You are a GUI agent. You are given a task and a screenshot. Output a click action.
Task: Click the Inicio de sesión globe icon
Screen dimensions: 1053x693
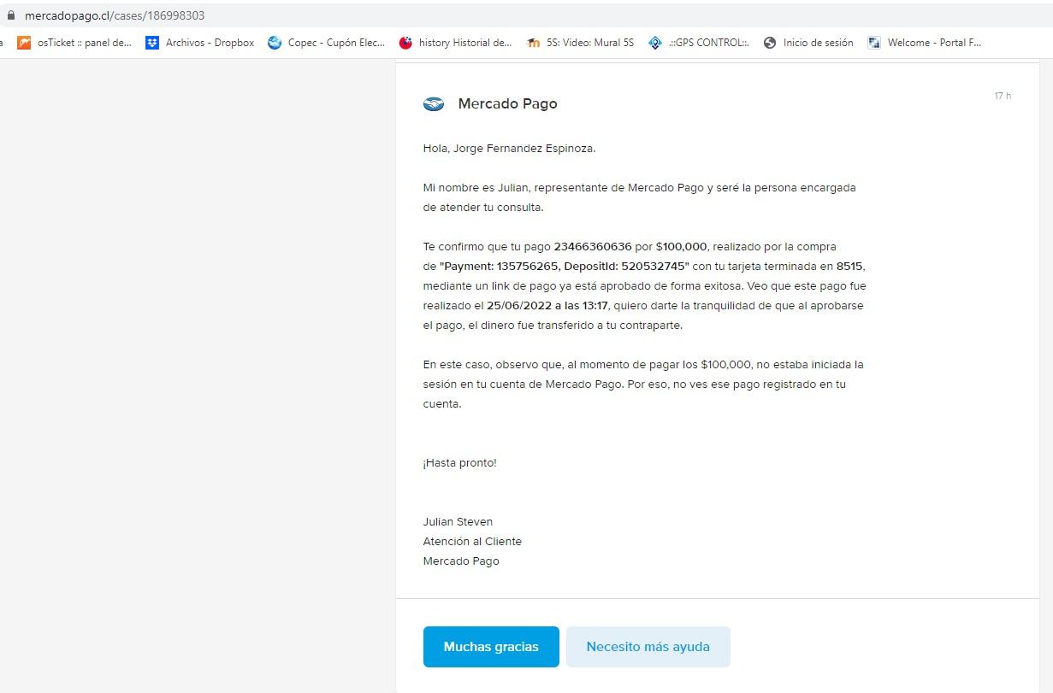pos(770,43)
